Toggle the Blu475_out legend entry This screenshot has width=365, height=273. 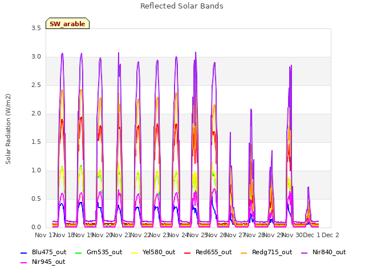43,252
